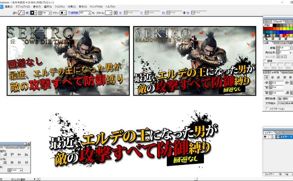Click the first-line indent input field
The width and height of the screenshot is (293, 181).
click(x=277, y=87)
